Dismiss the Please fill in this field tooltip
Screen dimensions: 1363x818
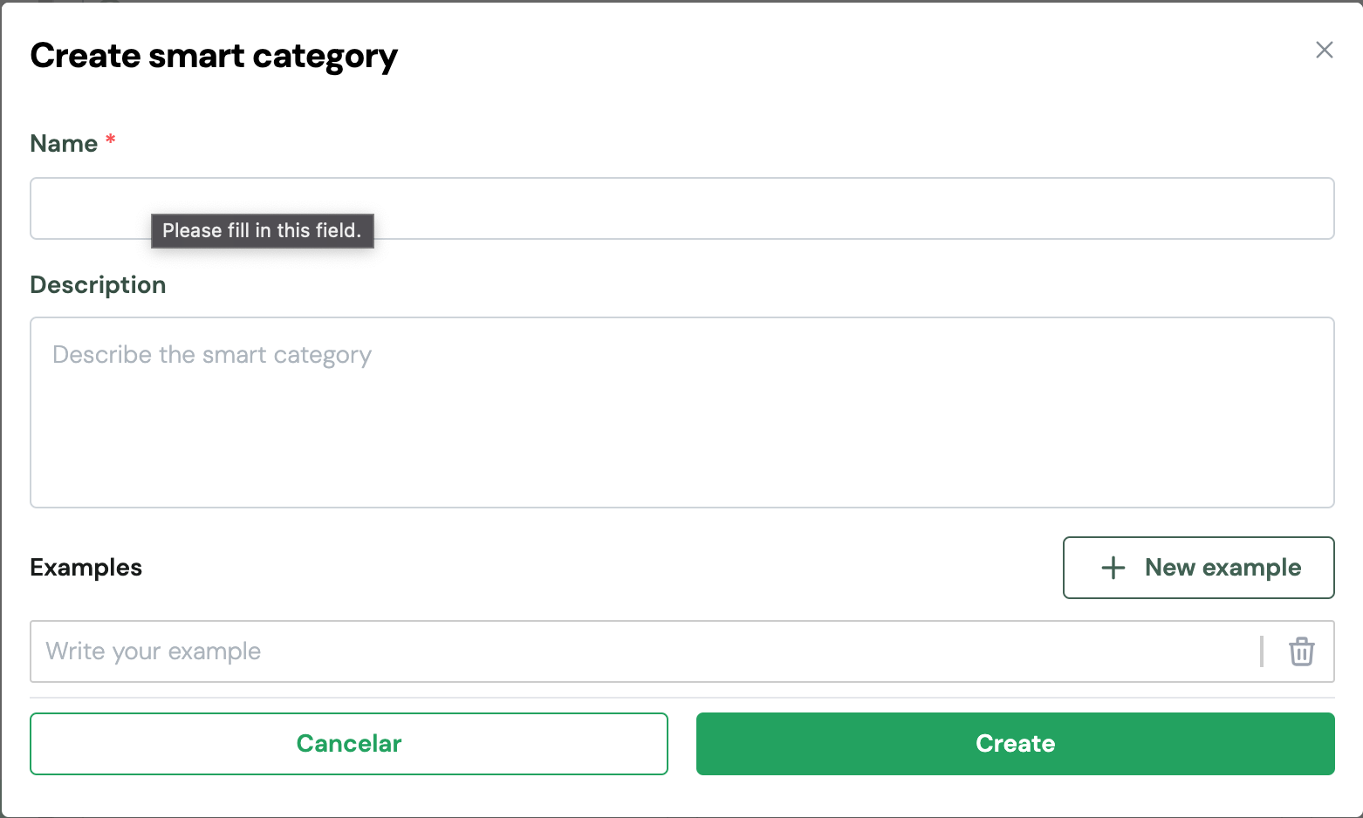pyautogui.click(x=262, y=231)
